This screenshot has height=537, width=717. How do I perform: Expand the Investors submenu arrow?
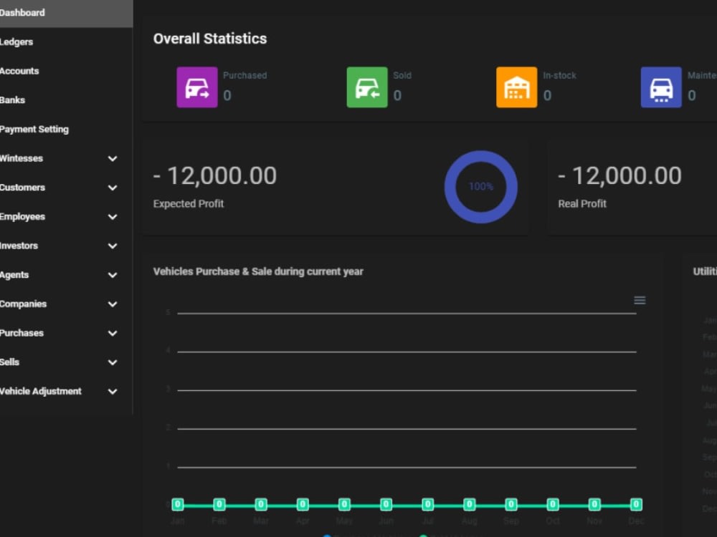pos(113,246)
